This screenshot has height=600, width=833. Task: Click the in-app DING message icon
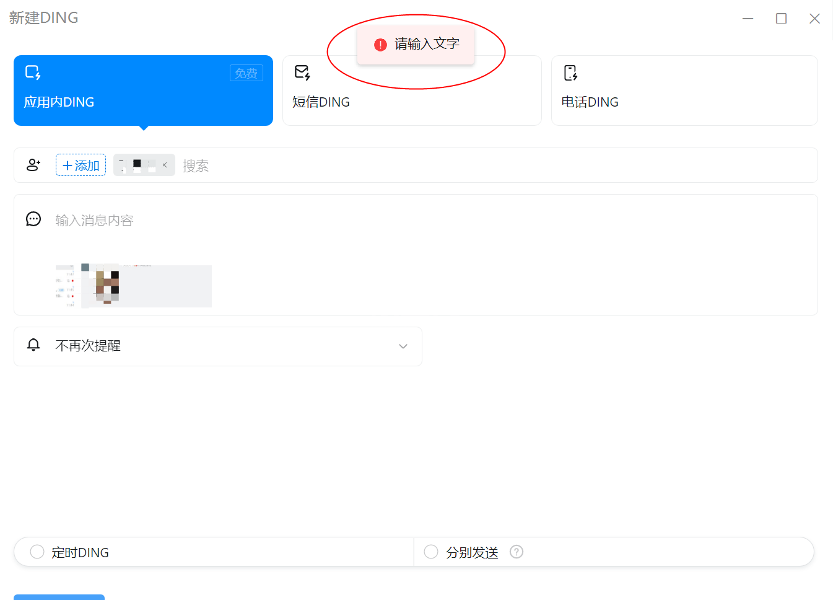tap(33, 73)
